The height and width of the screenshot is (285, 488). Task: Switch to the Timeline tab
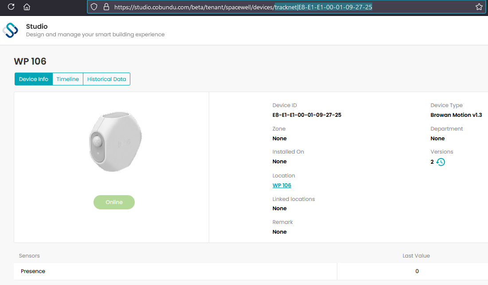click(x=67, y=79)
